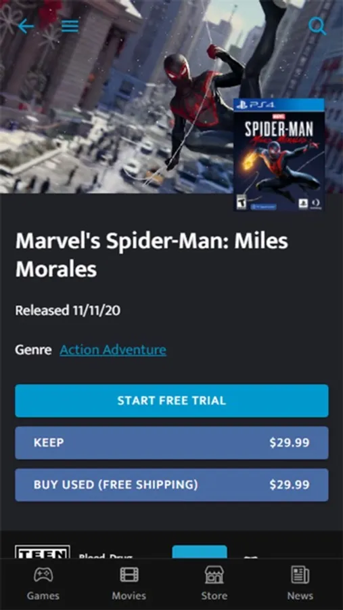The height and width of the screenshot is (610, 343).
Task: Click the TEEN ESRB rating badge
Action: [43, 552]
